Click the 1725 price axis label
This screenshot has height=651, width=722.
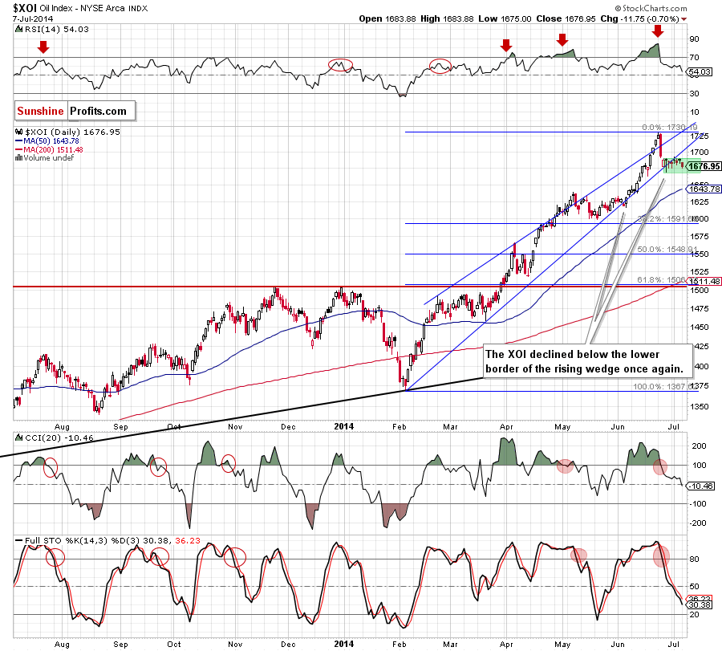click(700, 136)
